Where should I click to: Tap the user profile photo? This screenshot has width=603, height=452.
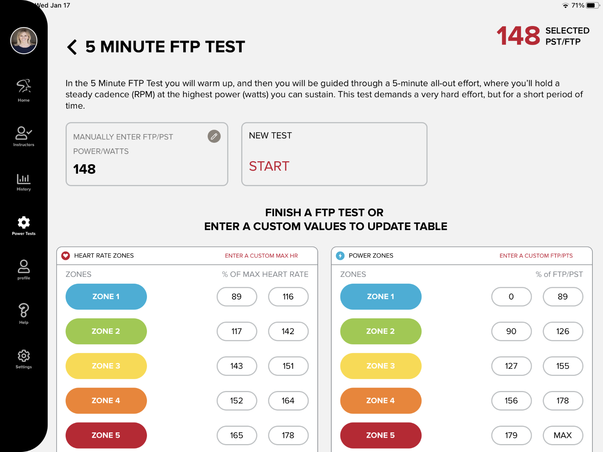(24, 41)
